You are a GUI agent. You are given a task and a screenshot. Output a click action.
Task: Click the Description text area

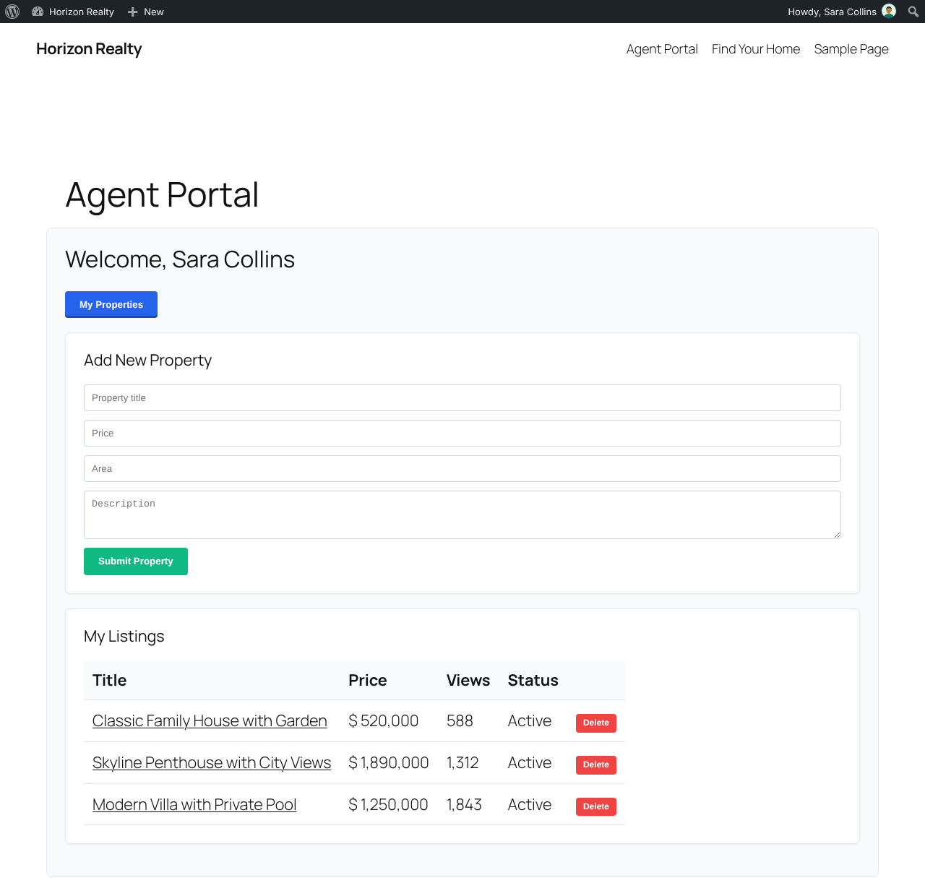(x=462, y=514)
